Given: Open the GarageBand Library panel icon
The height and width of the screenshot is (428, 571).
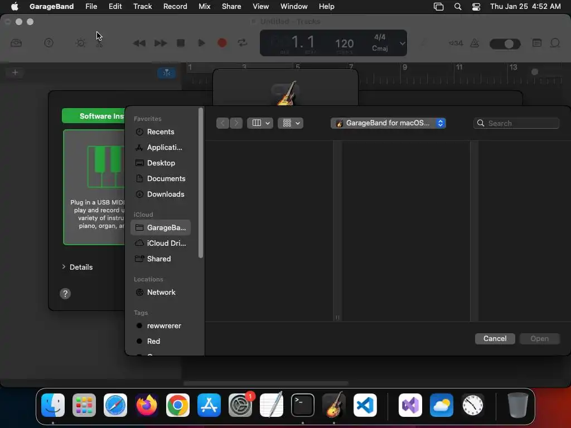Looking at the screenshot, I should pos(16,43).
